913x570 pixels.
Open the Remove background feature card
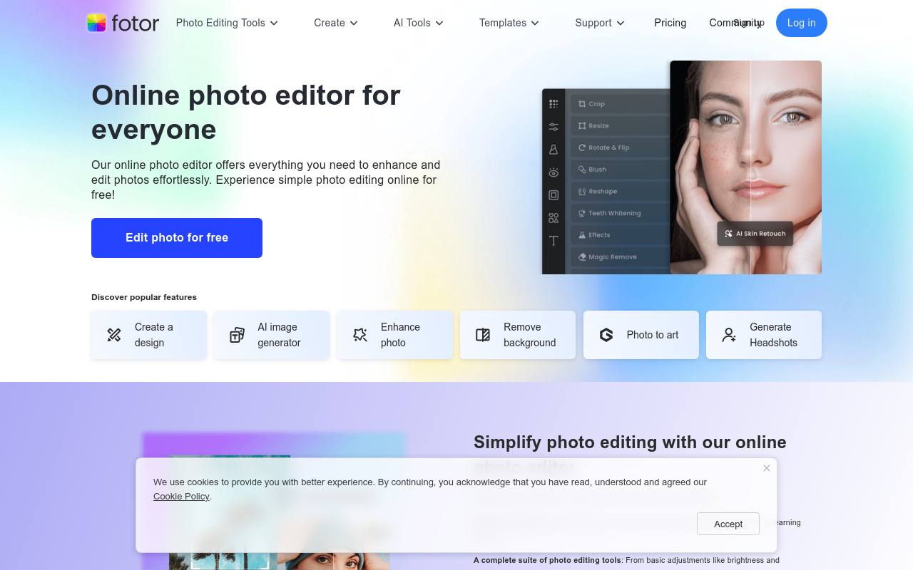pyautogui.click(x=518, y=335)
